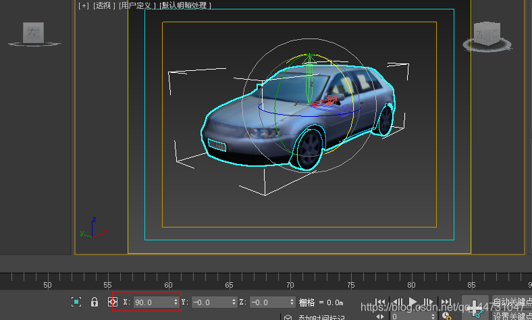Click the Z field spinner arrows
This screenshot has height=320, width=532.
[292, 302]
